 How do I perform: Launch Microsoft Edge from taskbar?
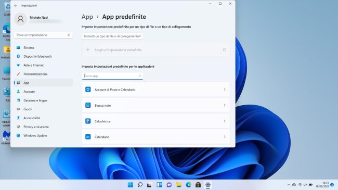click(x=188, y=185)
